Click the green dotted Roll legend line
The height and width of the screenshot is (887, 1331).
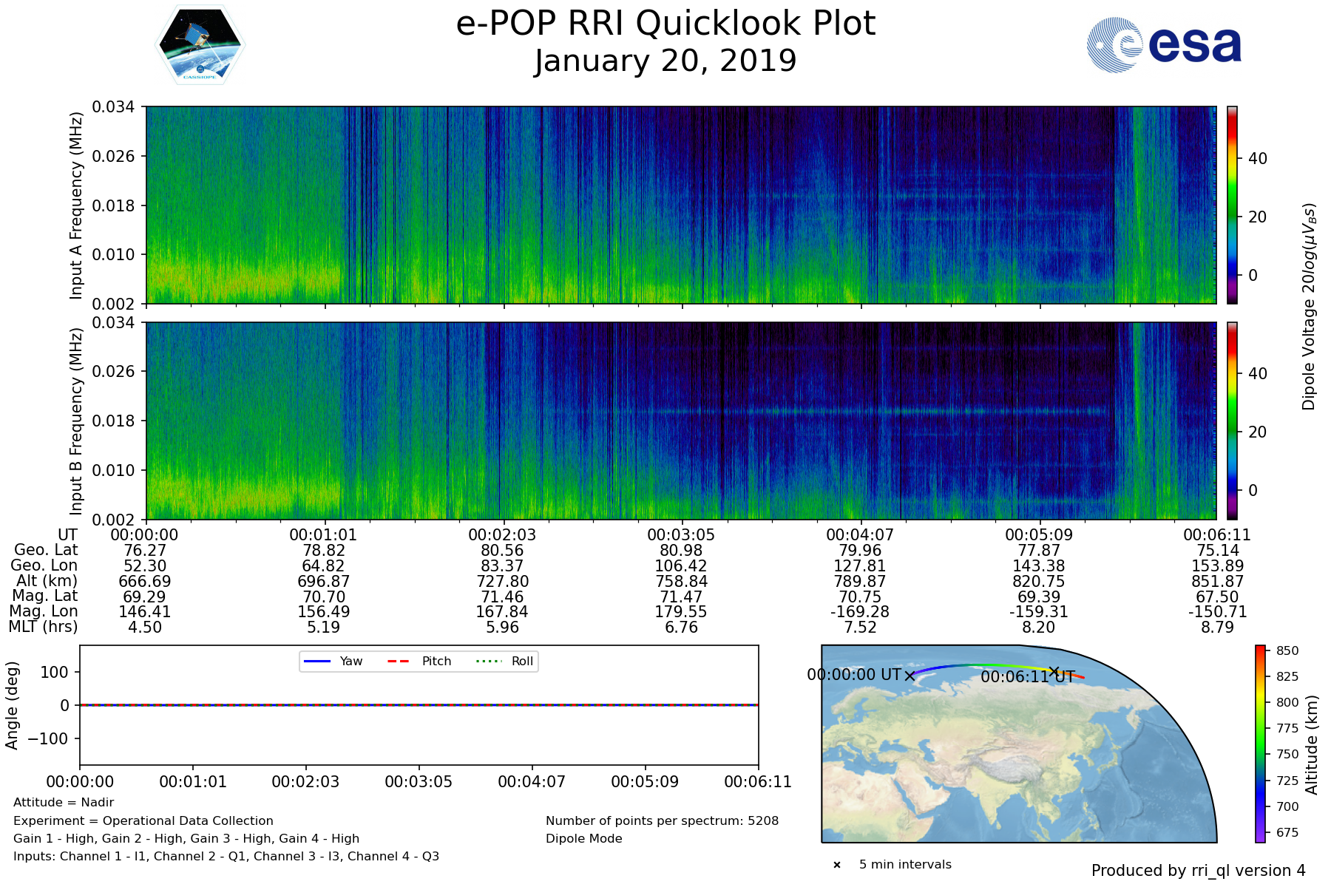(488, 661)
